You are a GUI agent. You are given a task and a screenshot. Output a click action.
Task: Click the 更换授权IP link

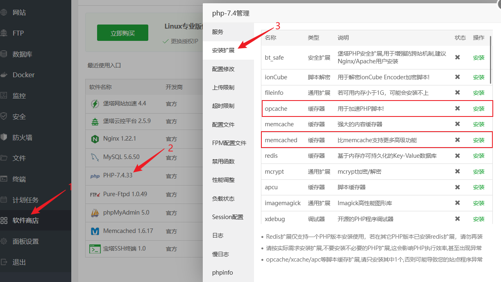click(x=184, y=41)
